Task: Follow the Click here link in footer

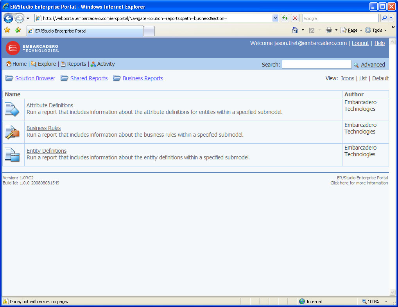Action: pyautogui.click(x=339, y=183)
